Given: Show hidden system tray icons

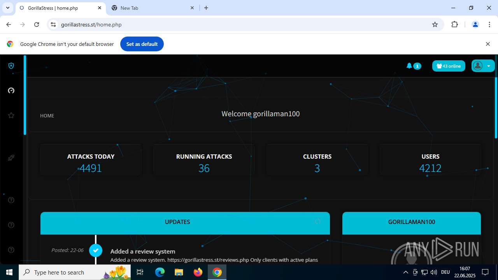Looking at the screenshot, I should click(x=405, y=272).
